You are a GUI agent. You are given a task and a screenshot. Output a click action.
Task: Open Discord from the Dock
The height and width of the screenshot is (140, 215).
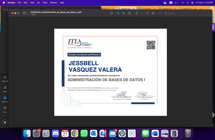55,133
